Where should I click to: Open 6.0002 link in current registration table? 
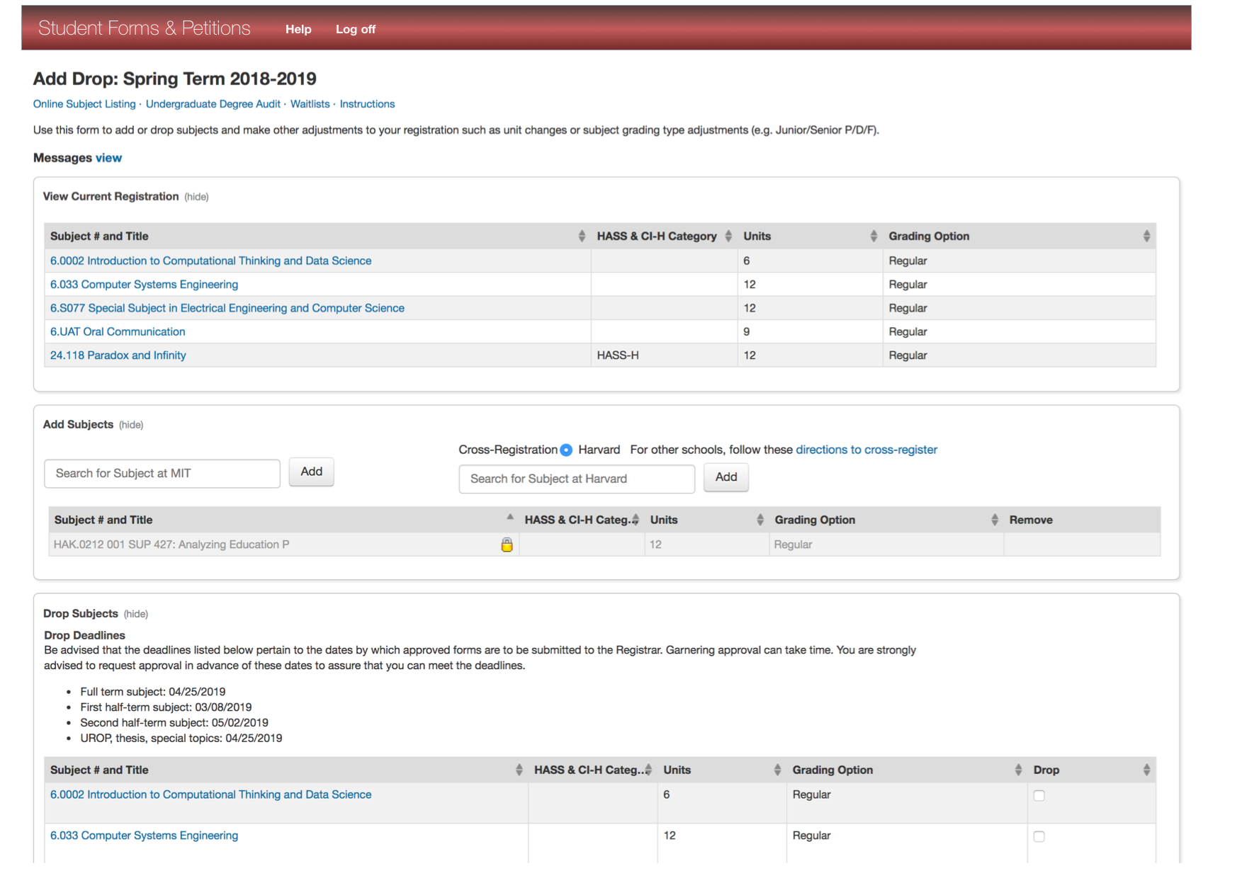[210, 261]
